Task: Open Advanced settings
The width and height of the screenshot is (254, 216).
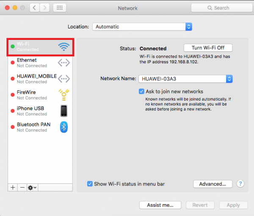Action: tap(213, 184)
